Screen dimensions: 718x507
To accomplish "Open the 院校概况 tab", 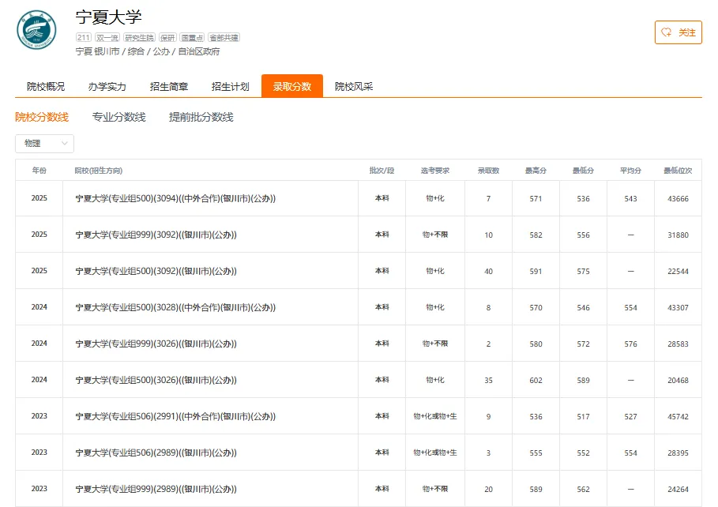I will point(46,86).
